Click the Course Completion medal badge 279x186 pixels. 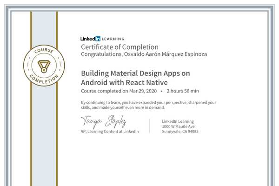coord(44,66)
